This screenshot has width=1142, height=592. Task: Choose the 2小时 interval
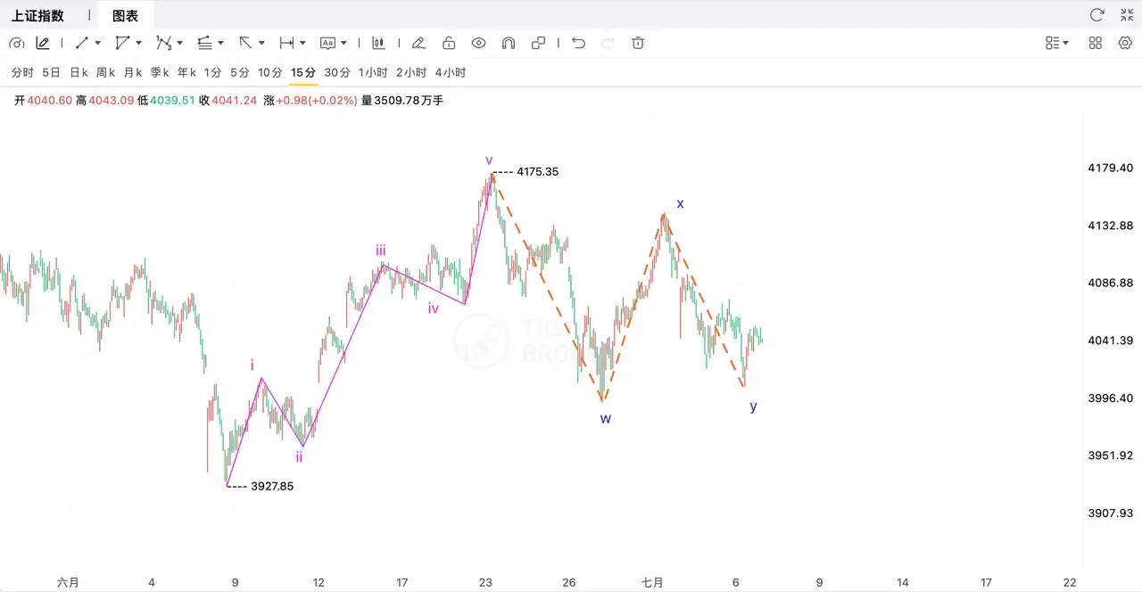[x=411, y=72]
